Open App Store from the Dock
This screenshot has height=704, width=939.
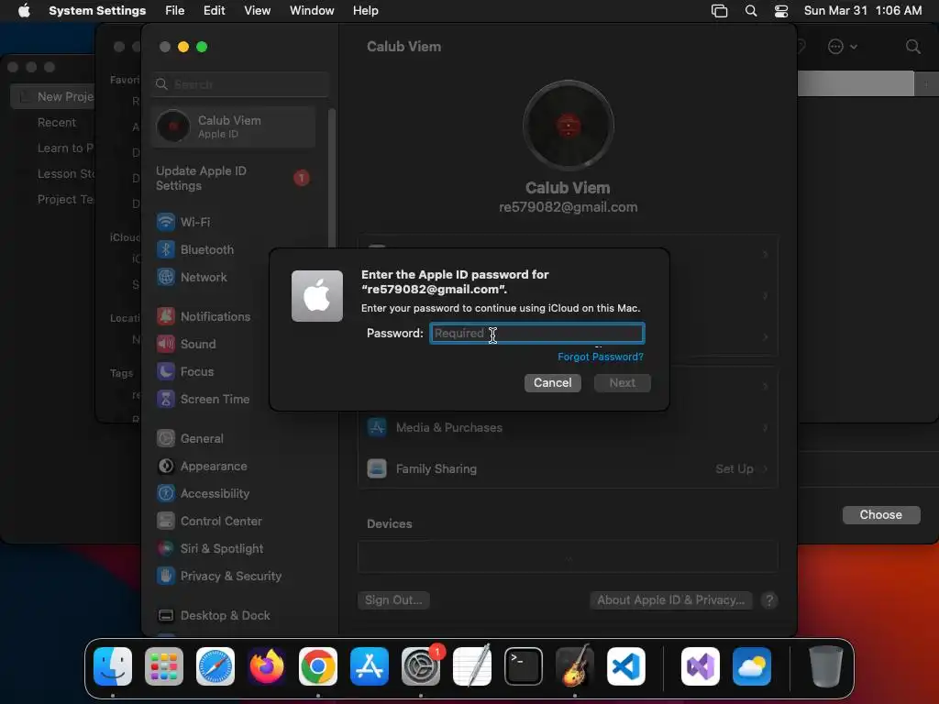370,666
